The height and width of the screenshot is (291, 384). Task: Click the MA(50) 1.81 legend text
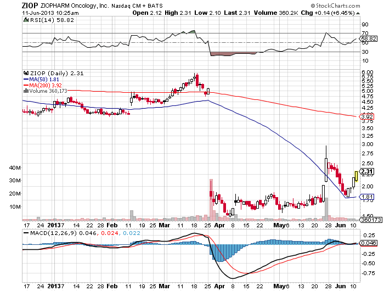(x=44, y=80)
